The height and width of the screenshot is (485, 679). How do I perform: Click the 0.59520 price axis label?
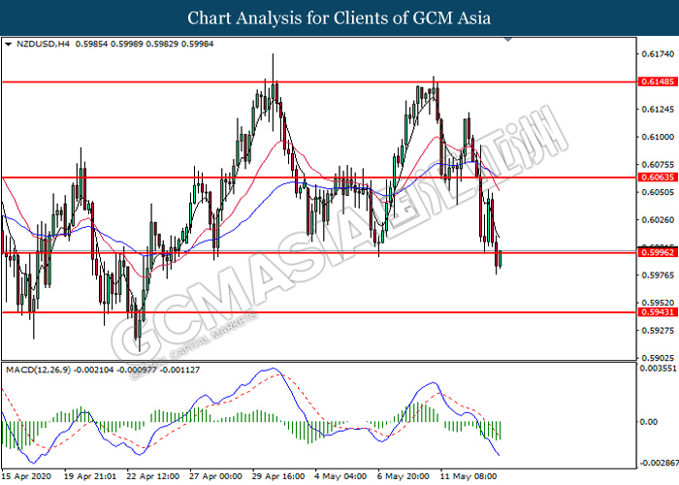(x=658, y=303)
